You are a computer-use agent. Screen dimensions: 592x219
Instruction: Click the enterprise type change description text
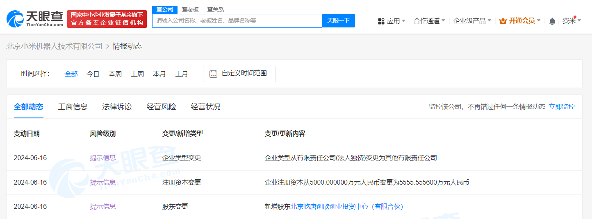[x=351, y=158]
